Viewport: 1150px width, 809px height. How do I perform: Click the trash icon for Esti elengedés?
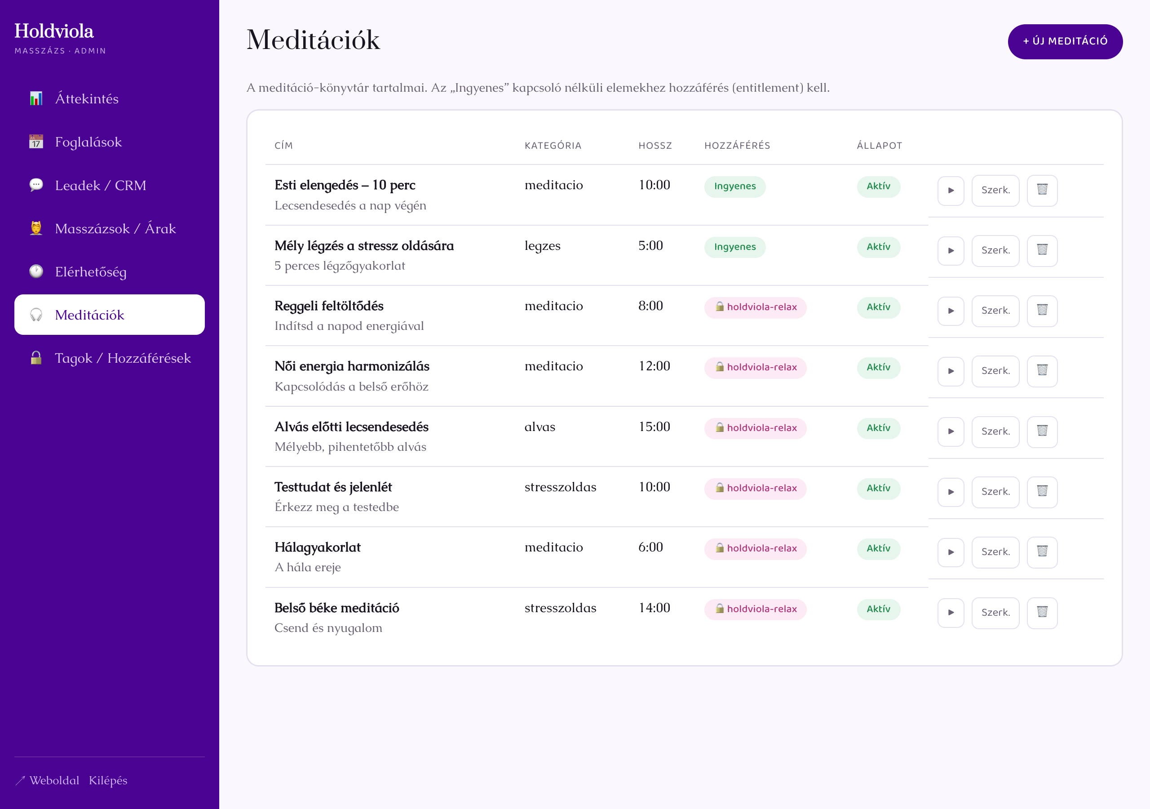click(x=1042, y=191)
